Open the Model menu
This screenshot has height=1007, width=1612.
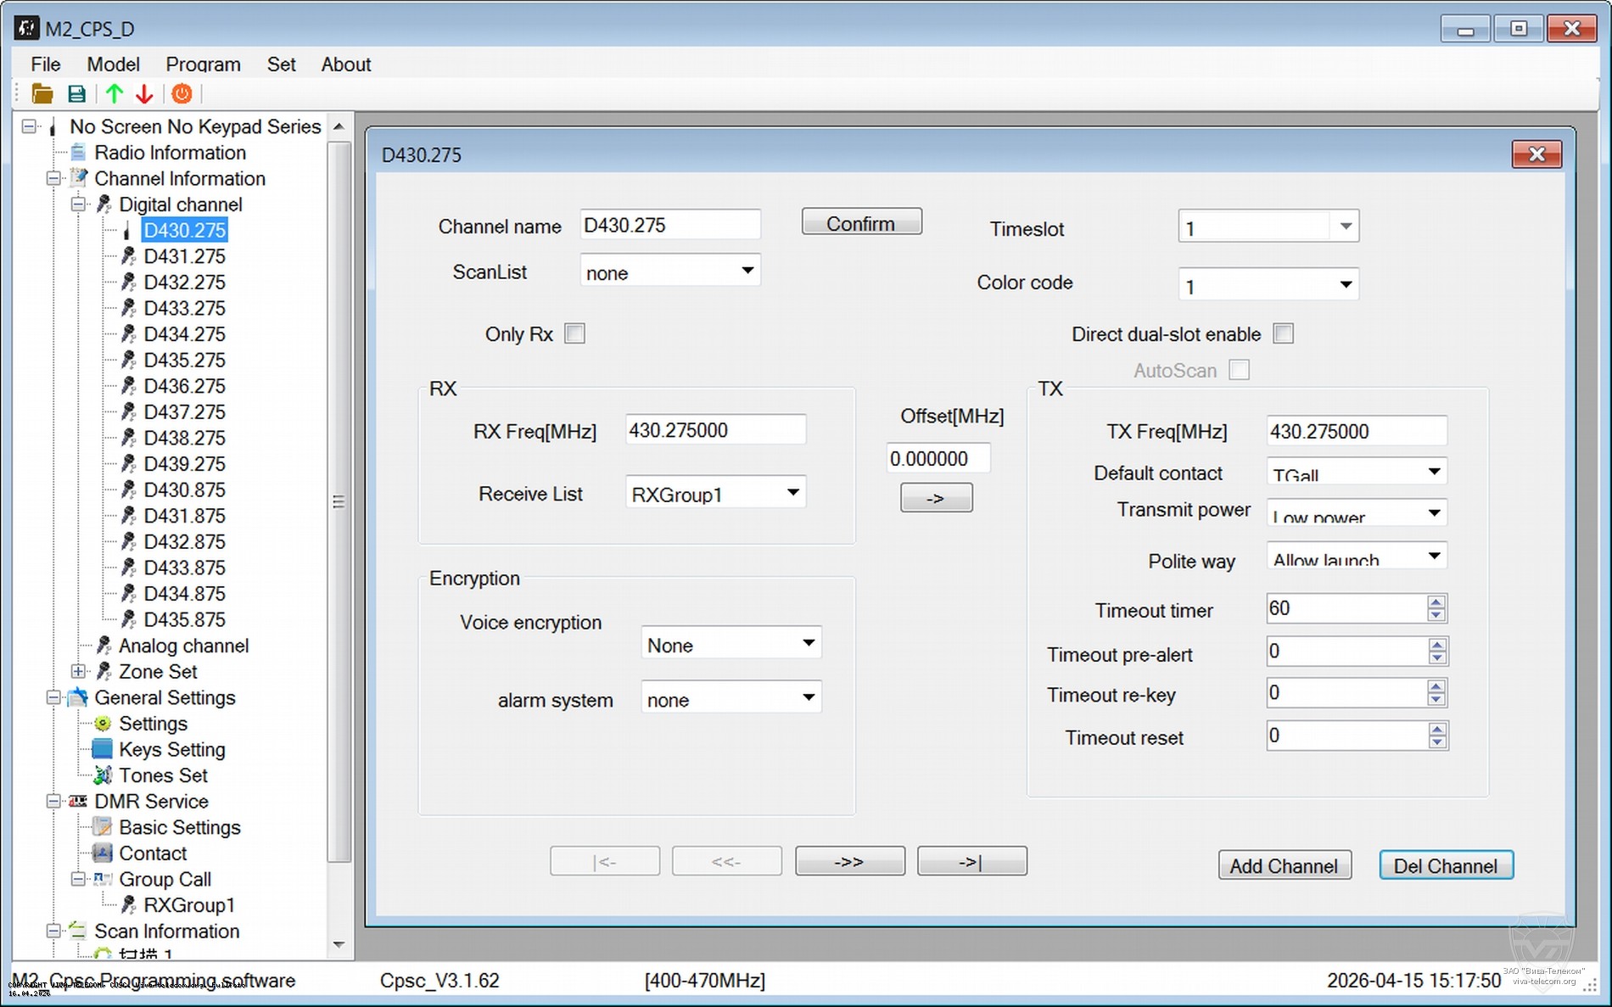coord(113,64)
